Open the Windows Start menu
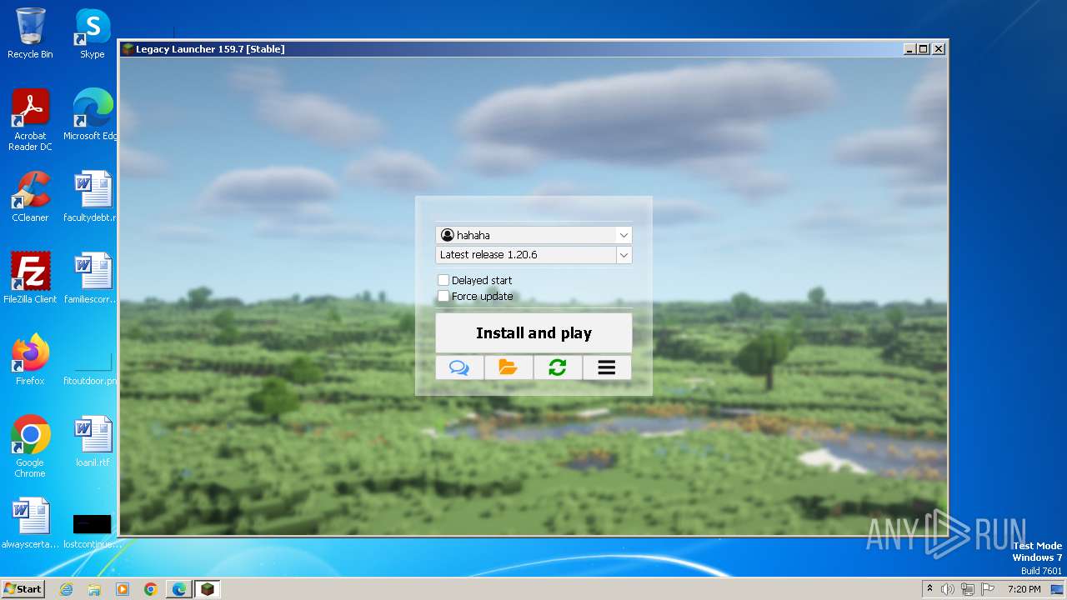 coord(23,588)
